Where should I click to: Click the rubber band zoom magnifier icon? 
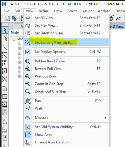click(x=28, y=61)
